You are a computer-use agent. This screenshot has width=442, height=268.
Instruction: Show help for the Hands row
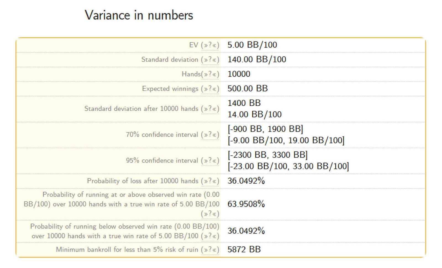(210, 74)
